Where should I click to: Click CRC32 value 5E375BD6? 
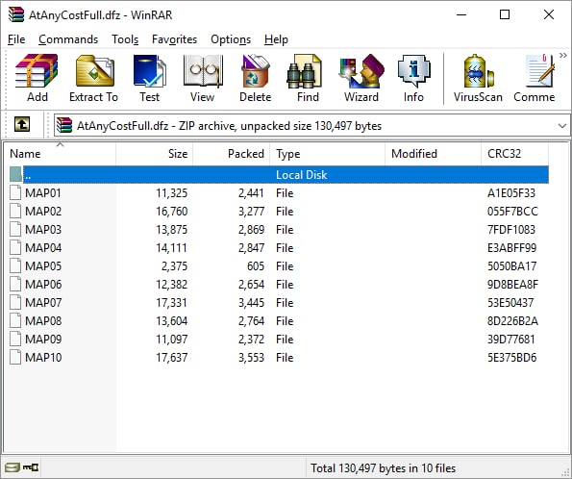click(x=511, y=357)
